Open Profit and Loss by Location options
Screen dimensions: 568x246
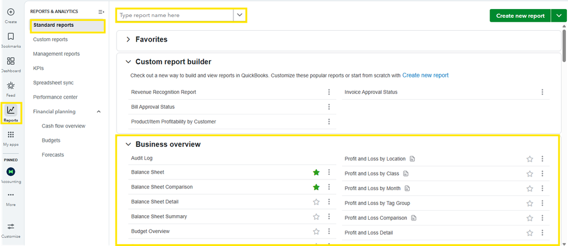[x=542, y=159]
